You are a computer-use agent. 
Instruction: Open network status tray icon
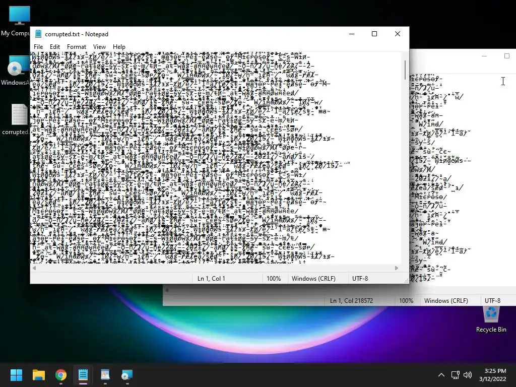pyautogui.click(x=455, y=375)
